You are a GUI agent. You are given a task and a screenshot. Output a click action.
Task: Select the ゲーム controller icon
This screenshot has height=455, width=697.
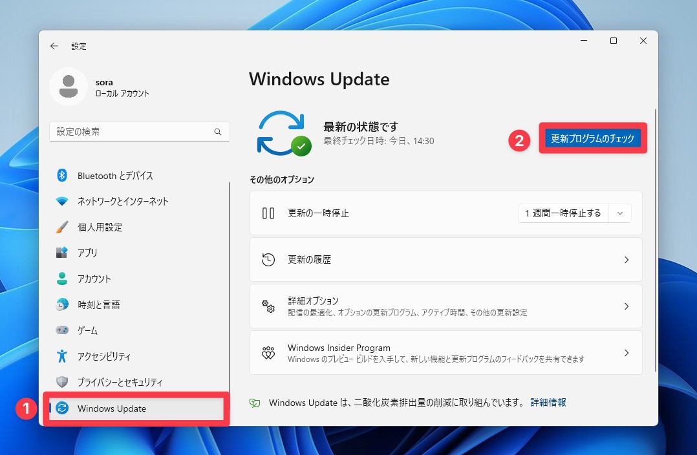pyautogui.click(x=62, y=330)
